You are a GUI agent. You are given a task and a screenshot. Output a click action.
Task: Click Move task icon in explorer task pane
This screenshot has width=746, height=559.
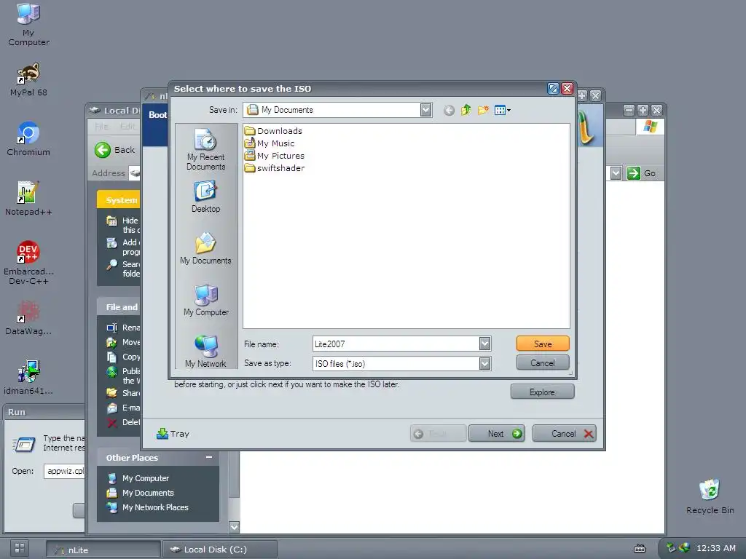111,342
